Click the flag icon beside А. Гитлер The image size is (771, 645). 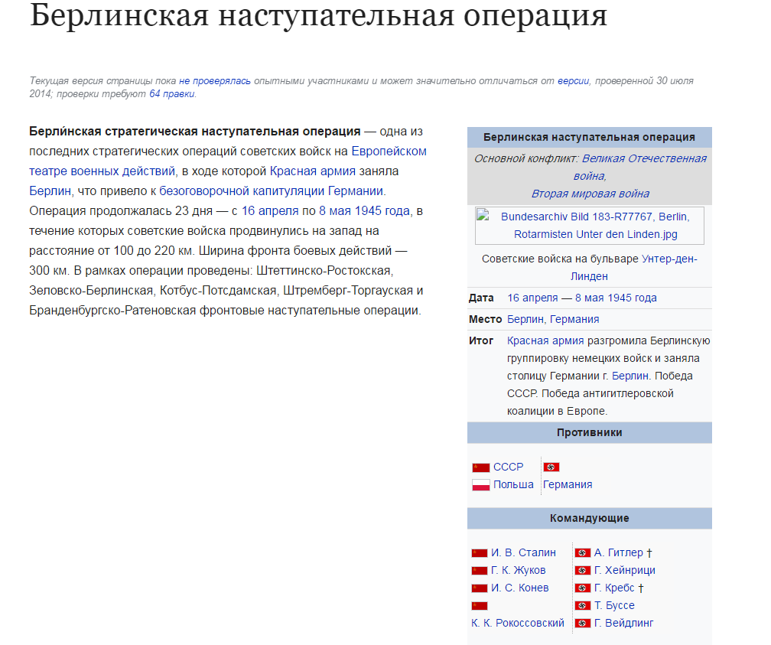pos(582,553)
